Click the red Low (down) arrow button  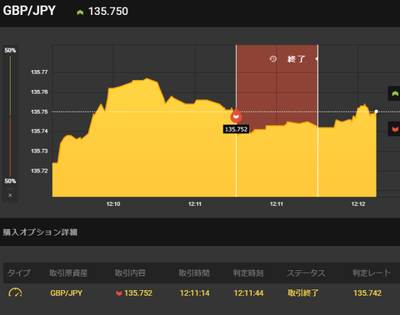[x=394, y=129]
